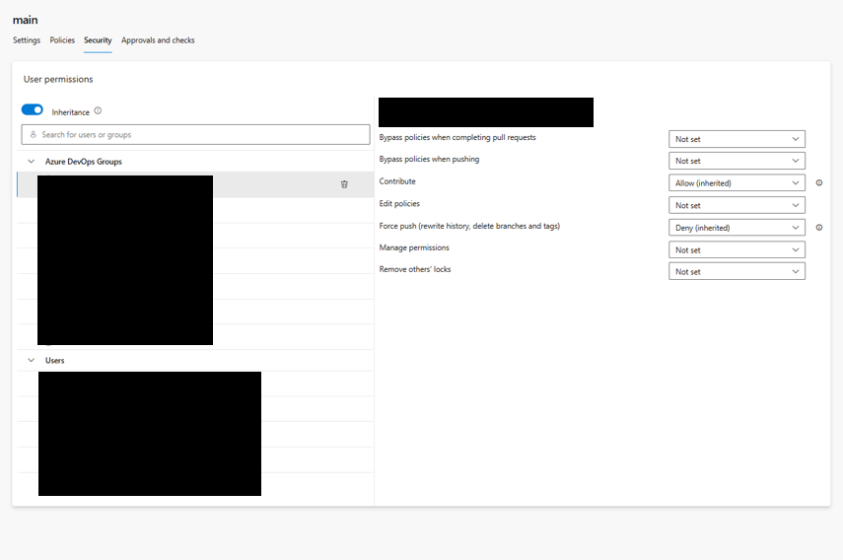Collapse the Azure DevOps Groups section
Image resolution: width=843 pixels, height=560 pixels.
coord(32,162)
